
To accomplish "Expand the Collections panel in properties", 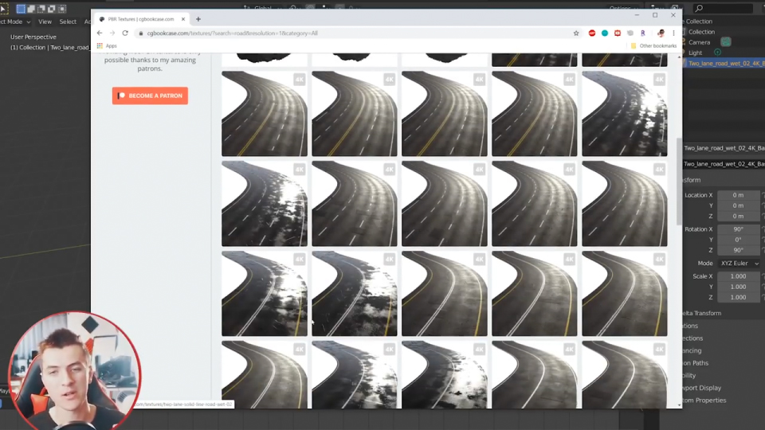I will point(692,338).
